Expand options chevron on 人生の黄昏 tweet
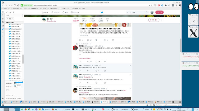This screenshot has width=199, height=111. point(130,89)
